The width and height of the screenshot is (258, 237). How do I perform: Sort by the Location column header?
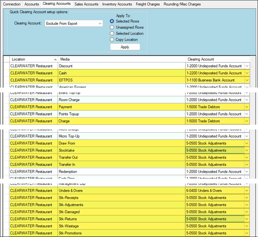(33, 59)
